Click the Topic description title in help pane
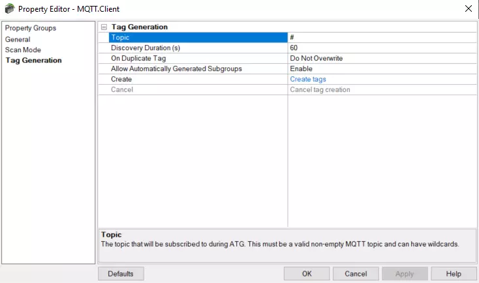The width and height of the screenshot is (479, 283). [x=111, y=235]
